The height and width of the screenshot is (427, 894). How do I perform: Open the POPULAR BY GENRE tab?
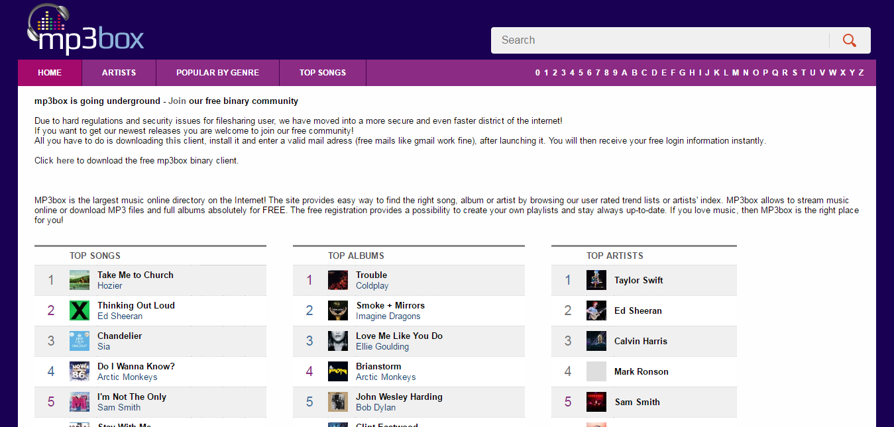(217, 73)
